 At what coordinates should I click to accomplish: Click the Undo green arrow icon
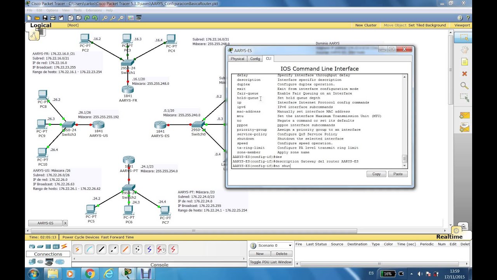point(87,18)
